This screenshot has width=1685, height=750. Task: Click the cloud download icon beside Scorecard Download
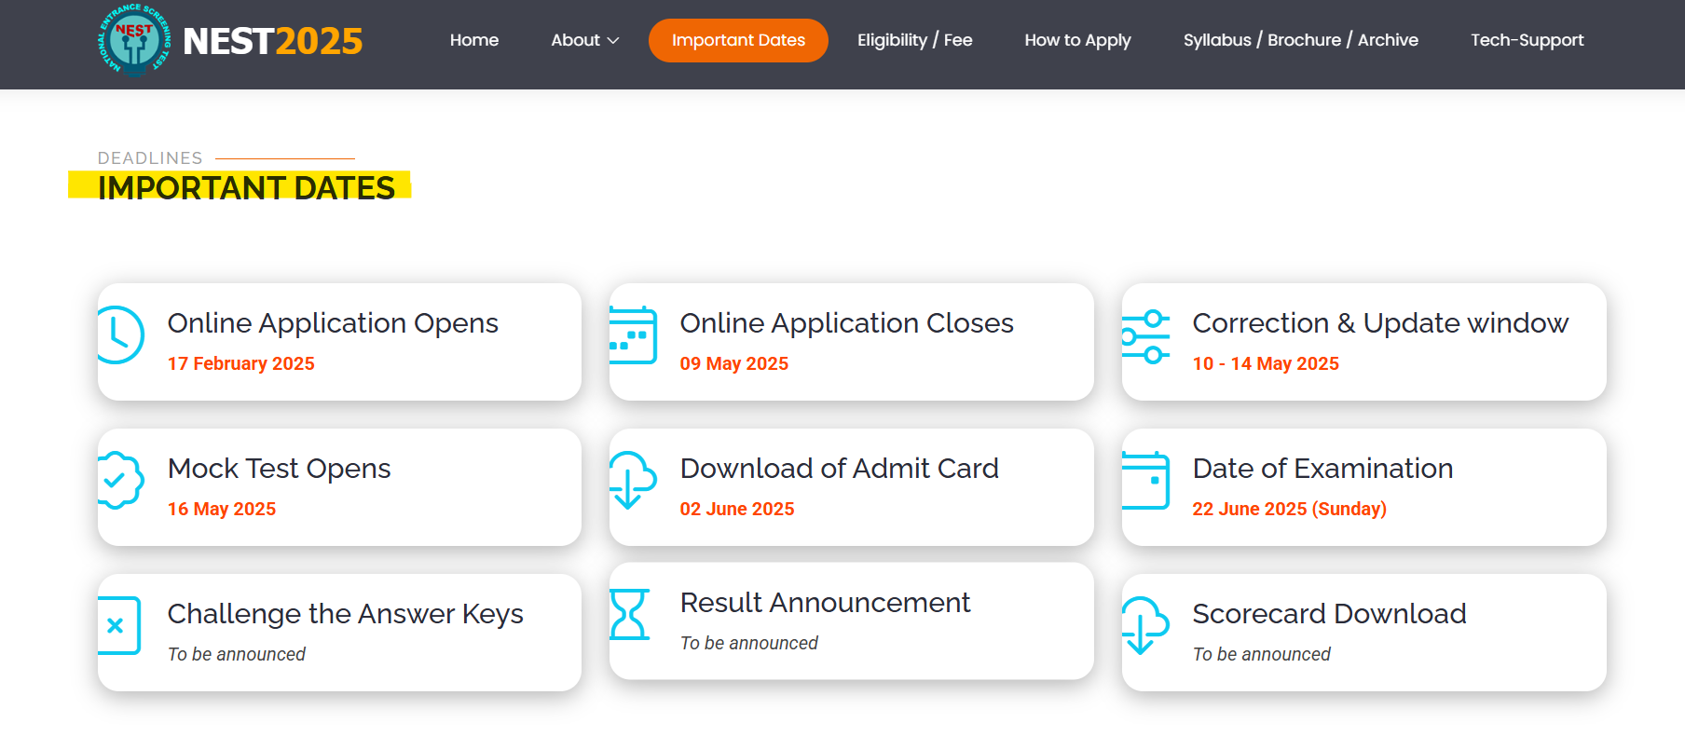tap(1145, 625)
